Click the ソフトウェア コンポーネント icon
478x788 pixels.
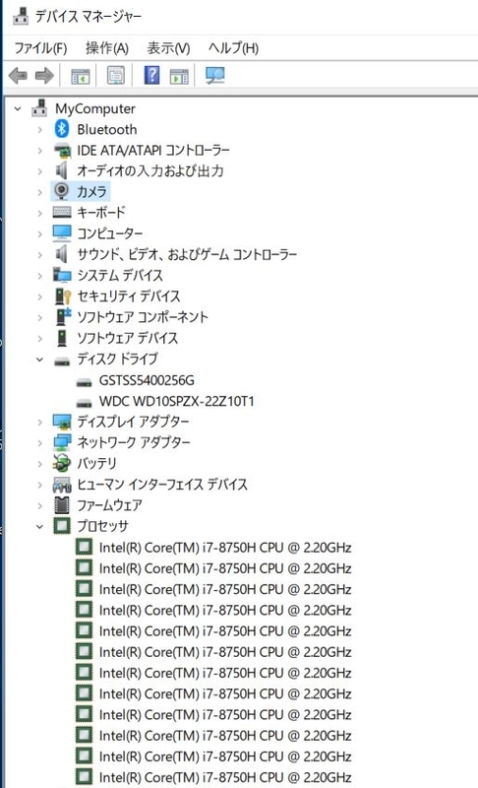click(x=63, y=316)
